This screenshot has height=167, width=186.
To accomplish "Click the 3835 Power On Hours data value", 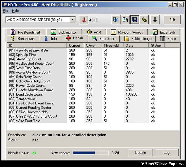I will pos(130,72).
